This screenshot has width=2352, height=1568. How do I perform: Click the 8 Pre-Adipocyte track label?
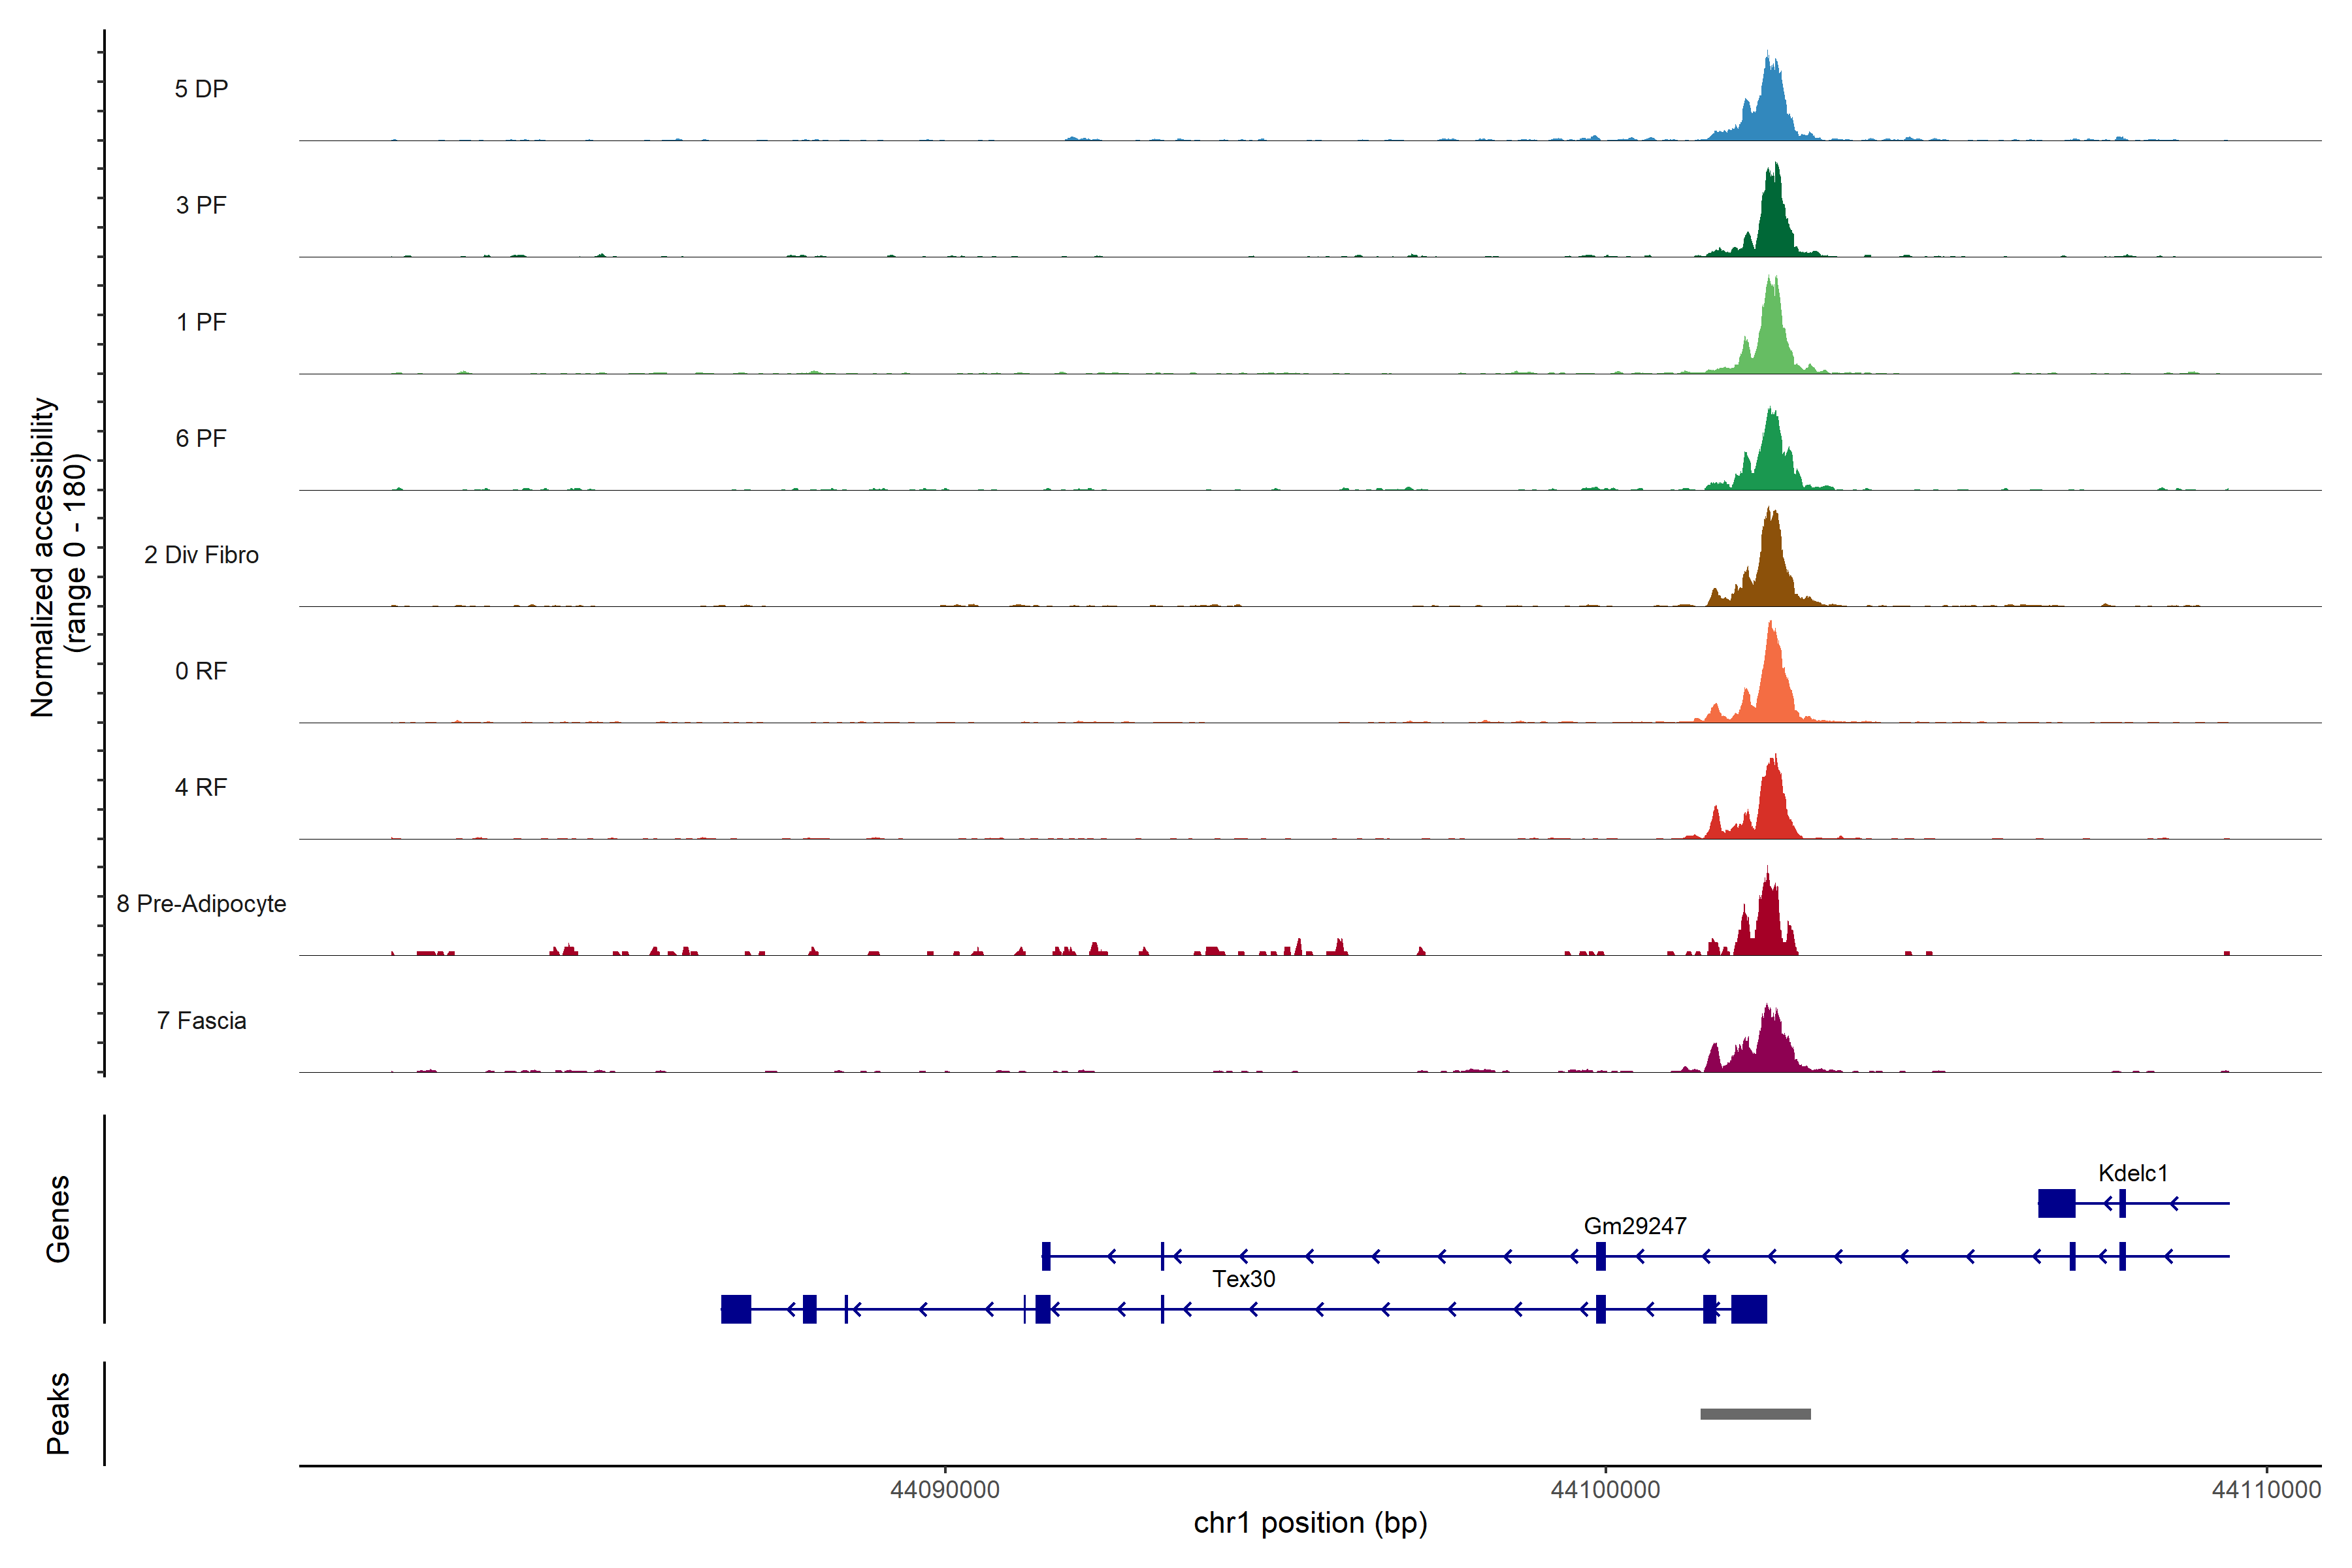tap(201, 904)
